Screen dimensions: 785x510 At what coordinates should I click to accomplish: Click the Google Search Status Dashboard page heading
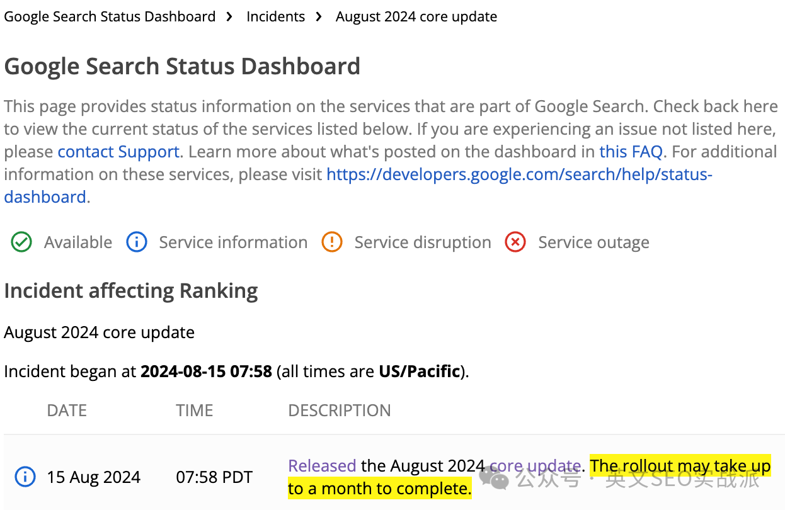[x=182, y=66]
